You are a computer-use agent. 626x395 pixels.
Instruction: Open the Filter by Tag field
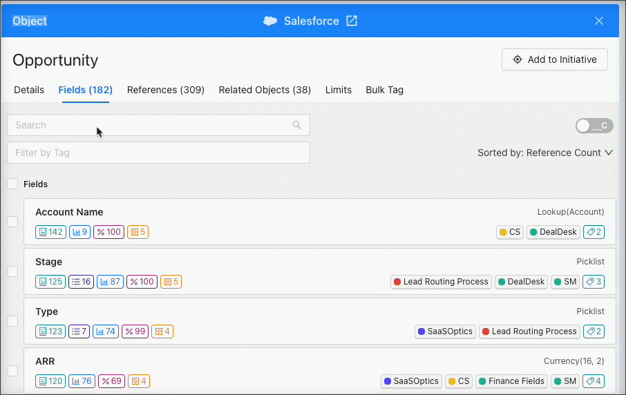click(158, 153)
